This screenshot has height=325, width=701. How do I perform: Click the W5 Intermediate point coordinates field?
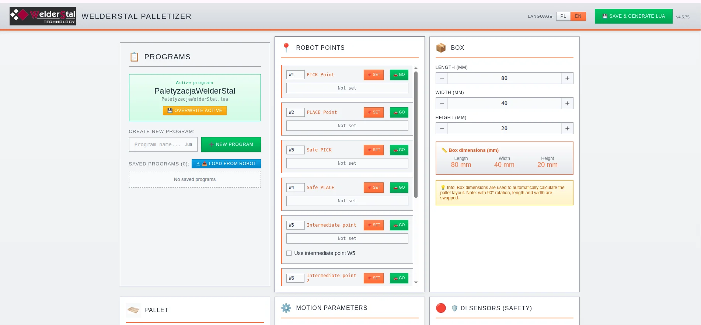point(347,238)
